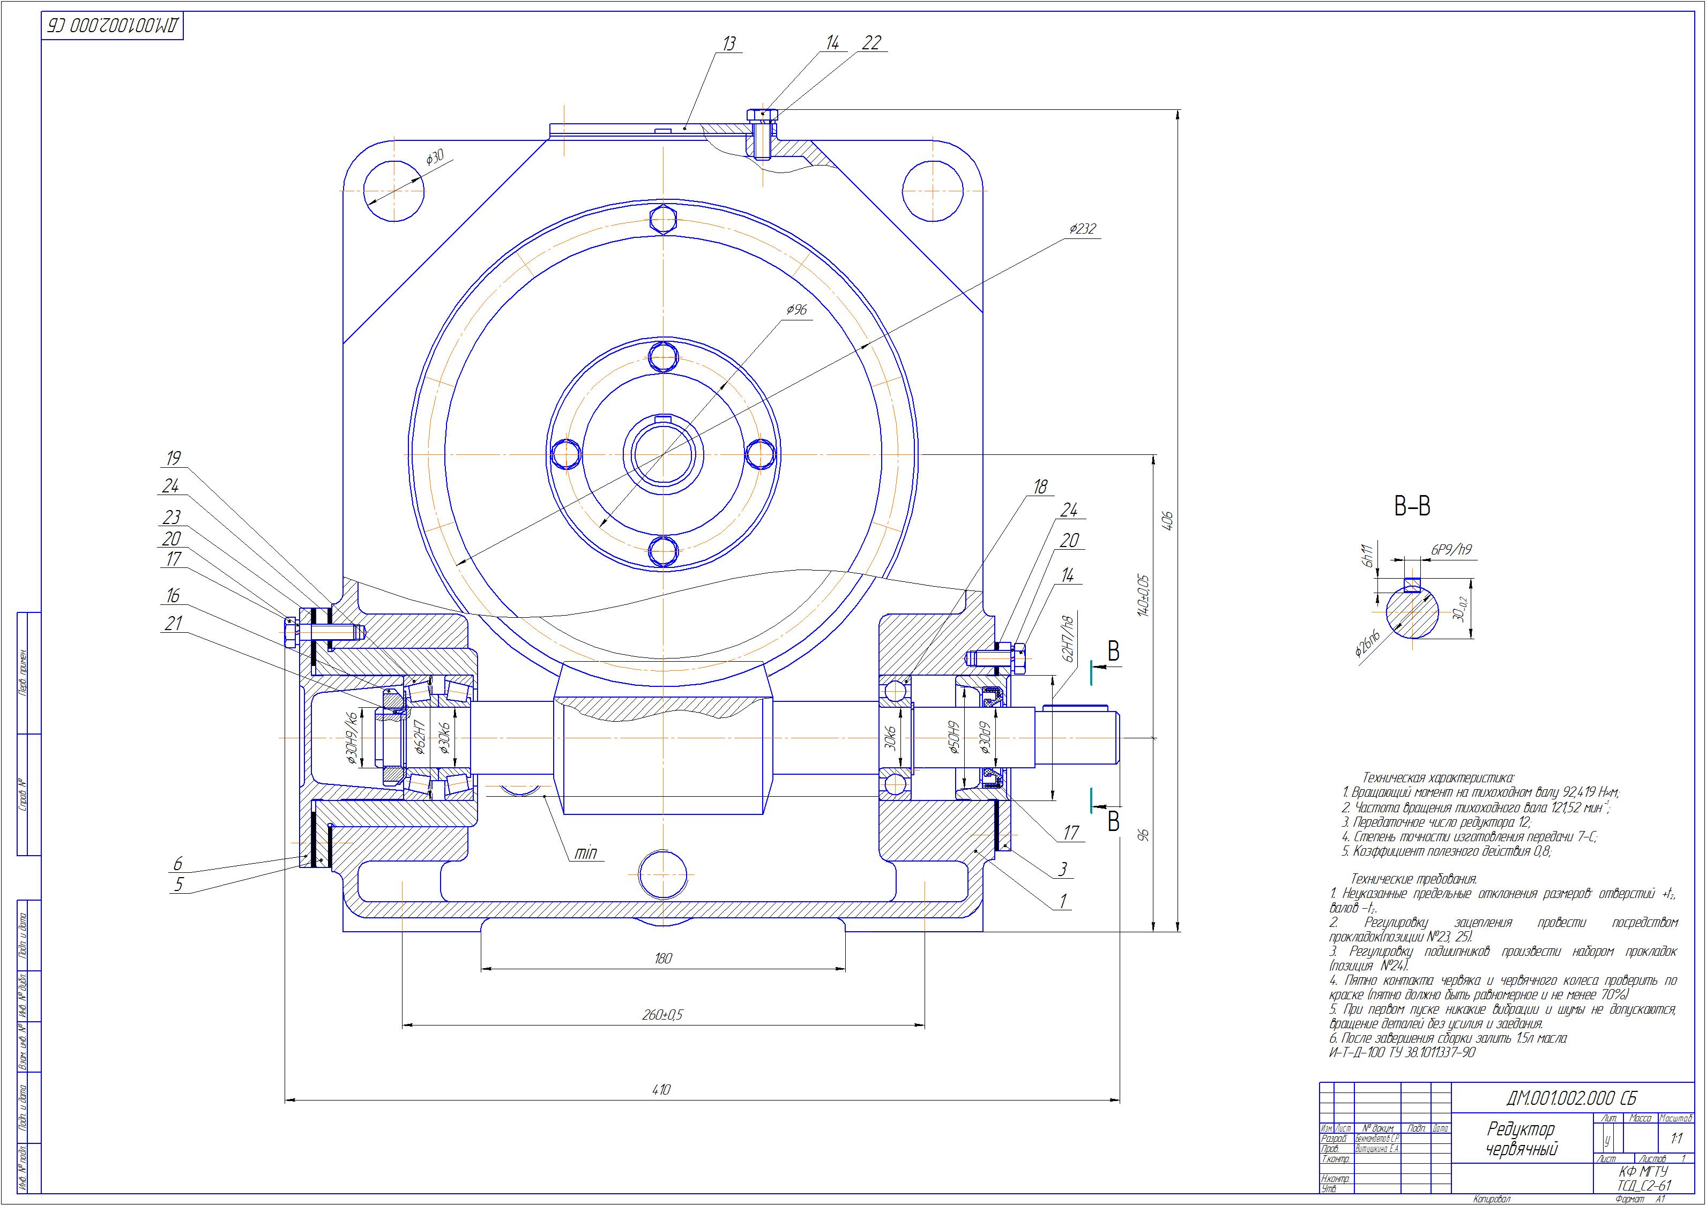Select position number '16' callout
Screen dimensions: 1706x1205
pos(173,596)
